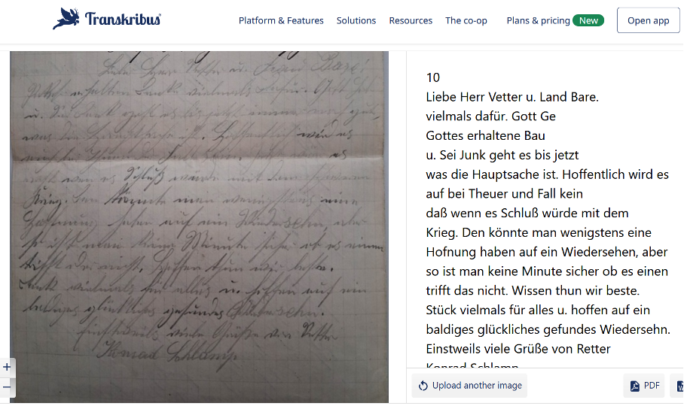Zoom out with the minus button
The image size is (684, 412).
(7, 386)
